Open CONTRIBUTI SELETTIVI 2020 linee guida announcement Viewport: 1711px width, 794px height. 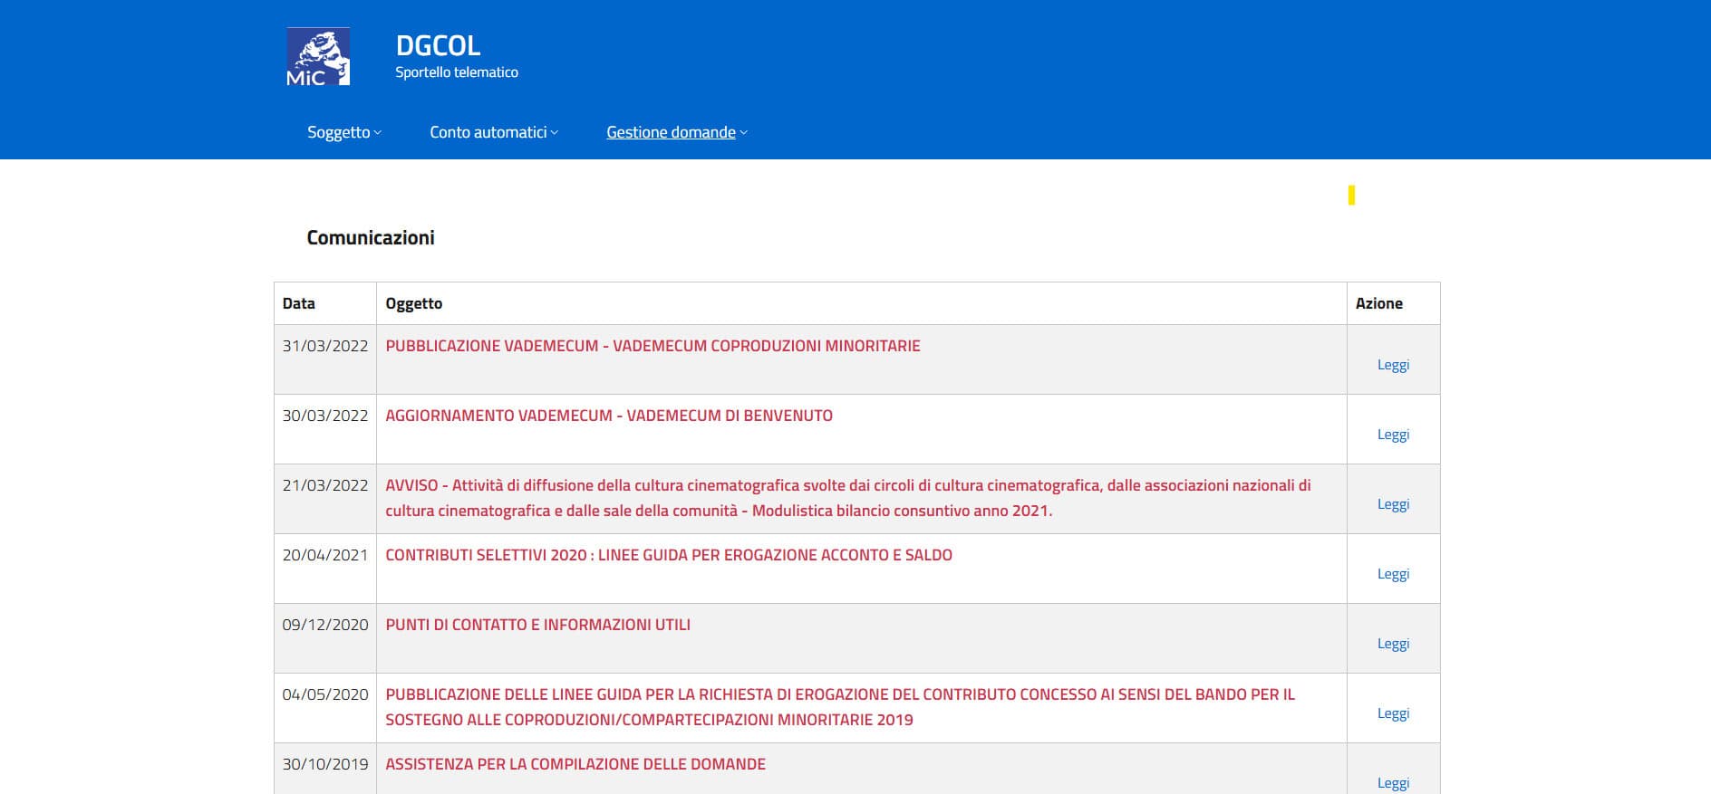(x=669, y=555)
